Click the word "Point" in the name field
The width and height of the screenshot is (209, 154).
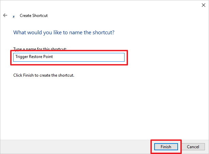coord(48,57)
